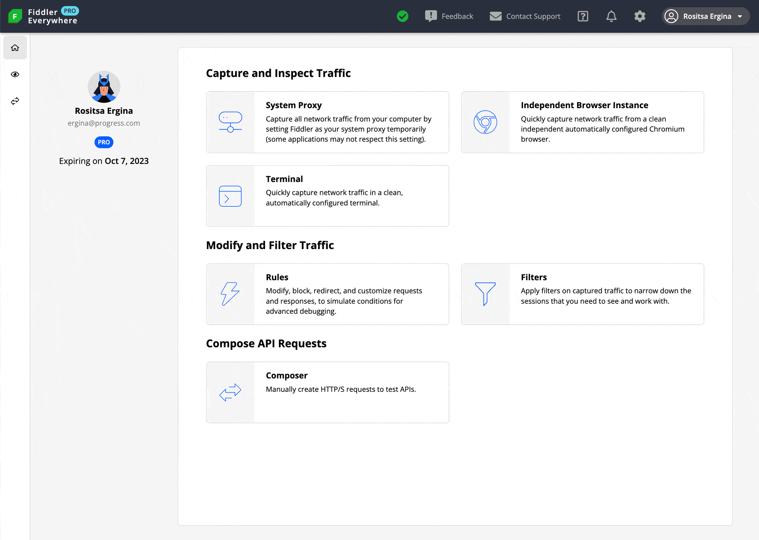Viewport: 759px width, 540px height.
Task: Go to Home in the left sidebar
Action: click(x=15, y=48)
